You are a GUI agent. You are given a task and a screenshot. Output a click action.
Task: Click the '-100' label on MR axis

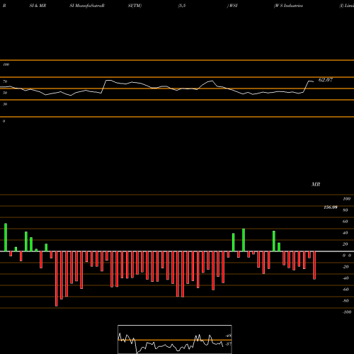point(347,312)
